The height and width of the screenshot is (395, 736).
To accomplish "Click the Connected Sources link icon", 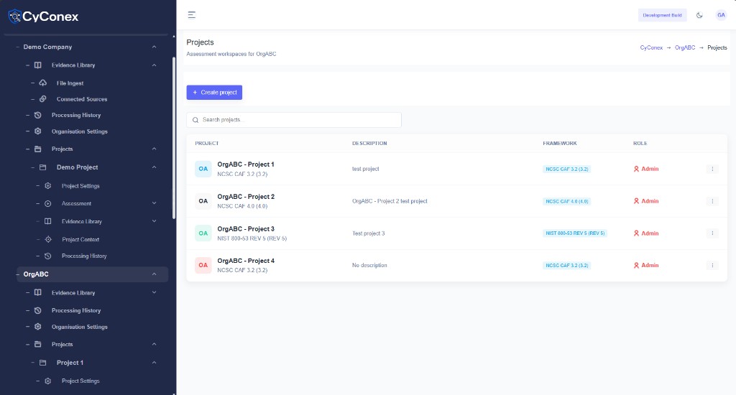I will pos(42,99).
